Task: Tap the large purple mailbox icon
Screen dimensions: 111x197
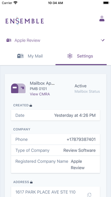Action: click(18, 88)
